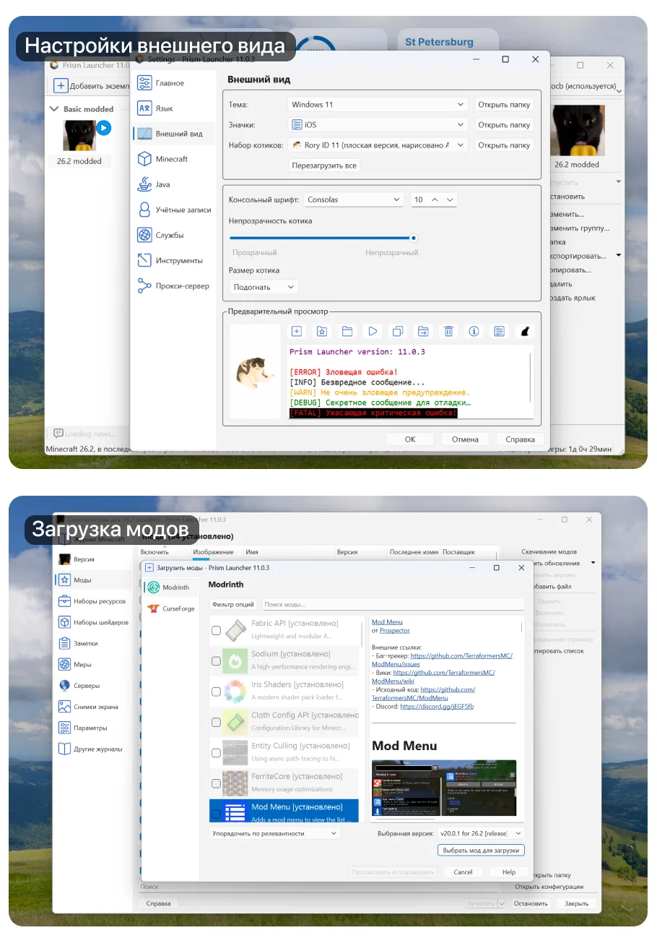
Task: Open Миры page in console window sidebar
Action: 94,664
